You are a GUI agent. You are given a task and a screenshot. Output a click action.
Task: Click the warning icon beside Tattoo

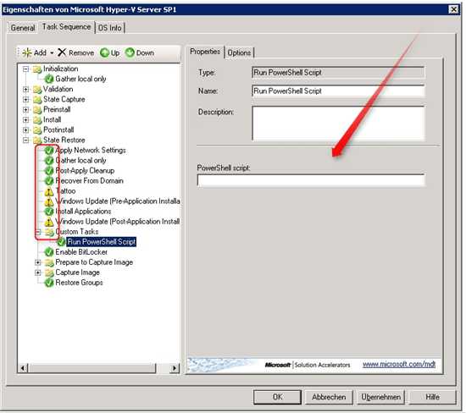[x=49, y=191]
